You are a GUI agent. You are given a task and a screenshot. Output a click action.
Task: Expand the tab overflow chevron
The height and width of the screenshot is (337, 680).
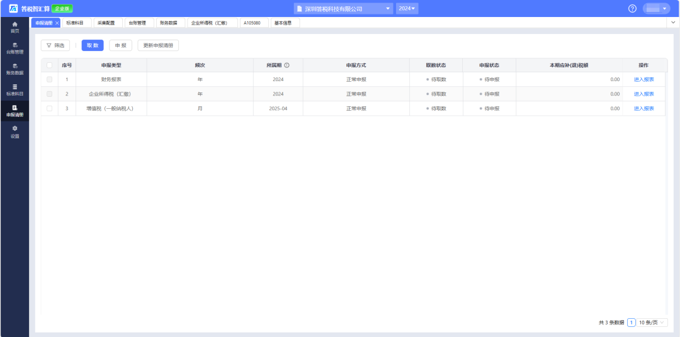pos(672,22)
